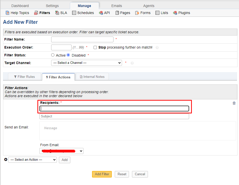Image resolution: width=239 pixels, height=185 pixels.
Task: Expand the Select an Action dropdown
Action: 32,160
